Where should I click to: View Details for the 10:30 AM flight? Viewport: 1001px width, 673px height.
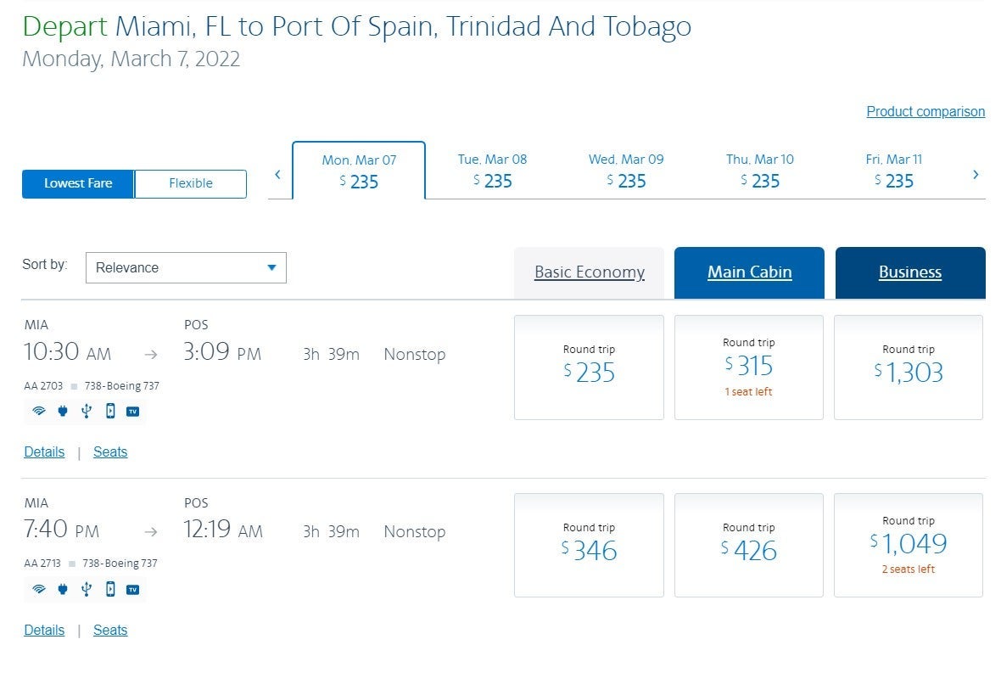coord(44,451)
